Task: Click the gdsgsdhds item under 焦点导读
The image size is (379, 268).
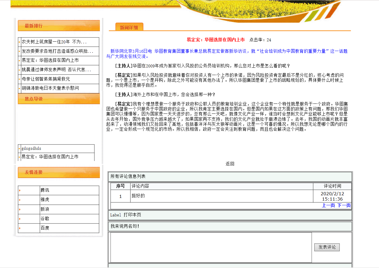Action: [31, 149]
